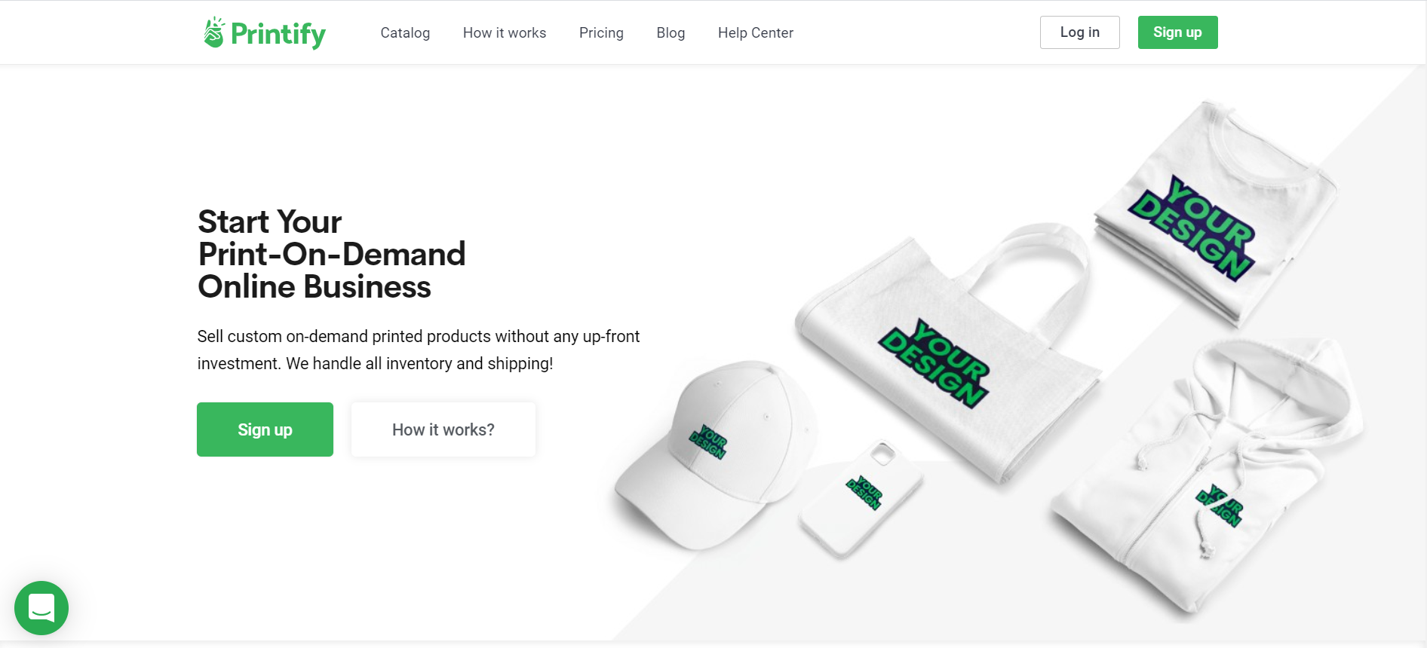Click the How it works? button
Viewport: 1427px width, 648px height.
(443, 429)
